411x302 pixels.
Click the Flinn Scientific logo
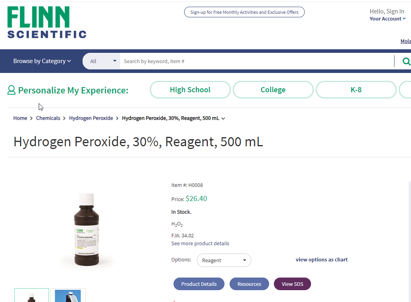[47, 22]
